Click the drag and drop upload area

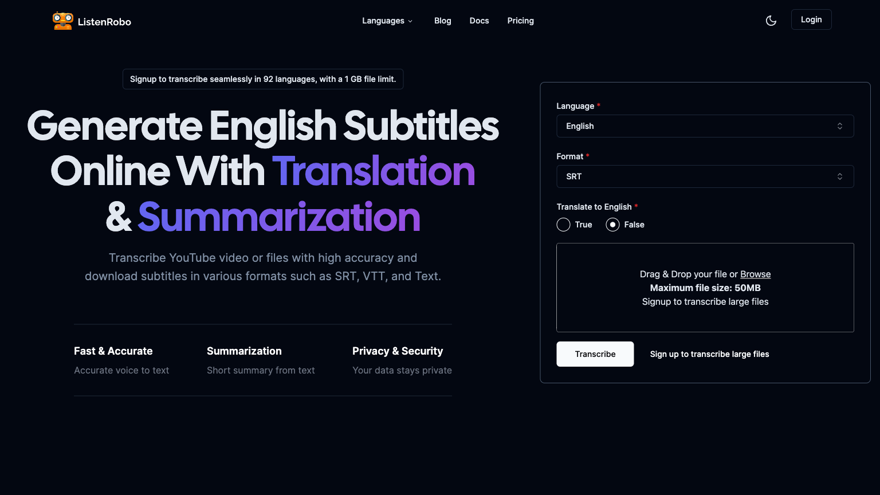tap(705, 315)
